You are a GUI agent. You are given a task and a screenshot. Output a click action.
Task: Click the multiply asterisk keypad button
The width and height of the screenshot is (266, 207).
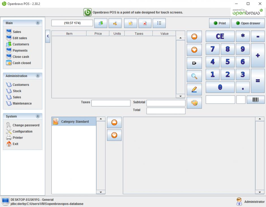243,36
